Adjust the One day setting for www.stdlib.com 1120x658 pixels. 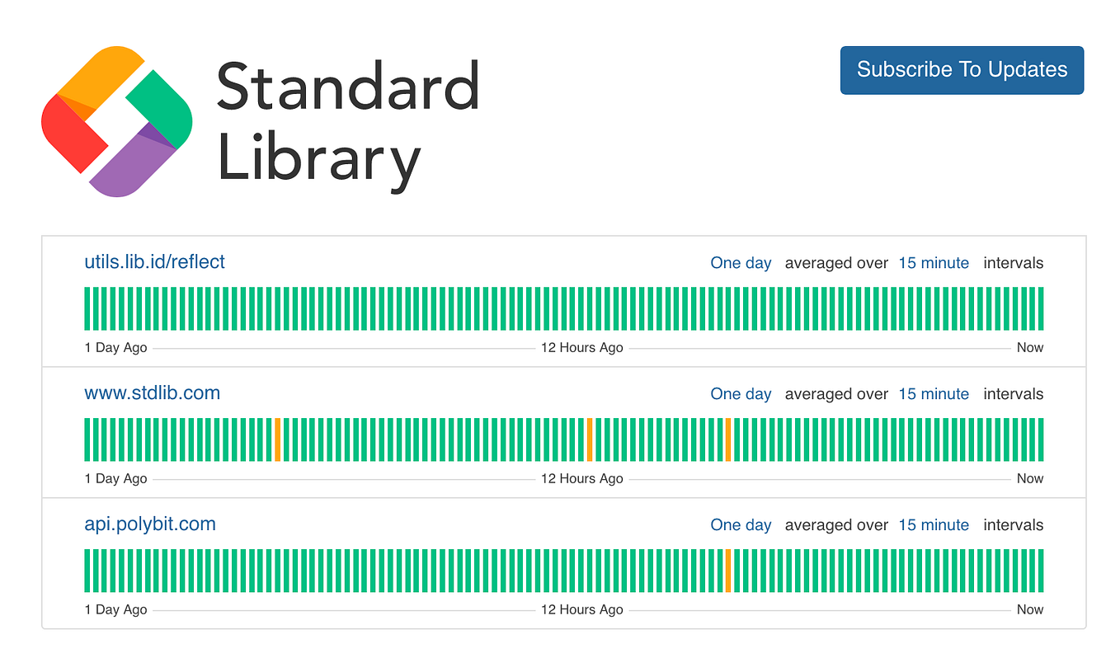coord(741,393)
